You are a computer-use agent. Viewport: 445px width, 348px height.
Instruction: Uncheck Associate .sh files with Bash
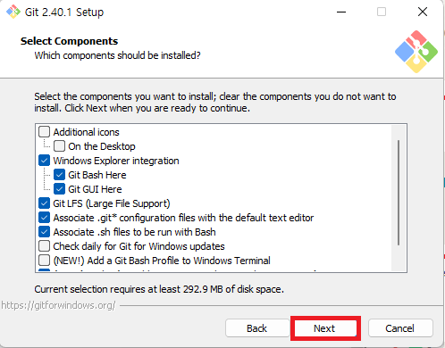pyautogui.click(x=44, y=232)
